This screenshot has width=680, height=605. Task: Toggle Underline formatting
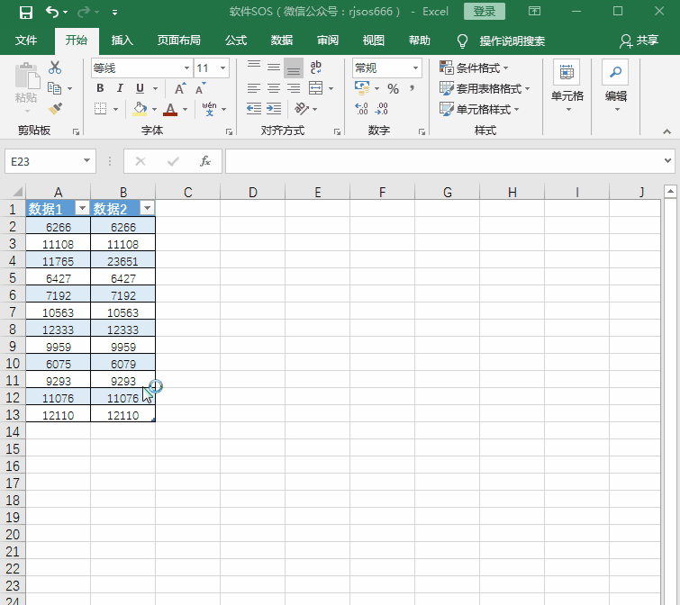140,88
